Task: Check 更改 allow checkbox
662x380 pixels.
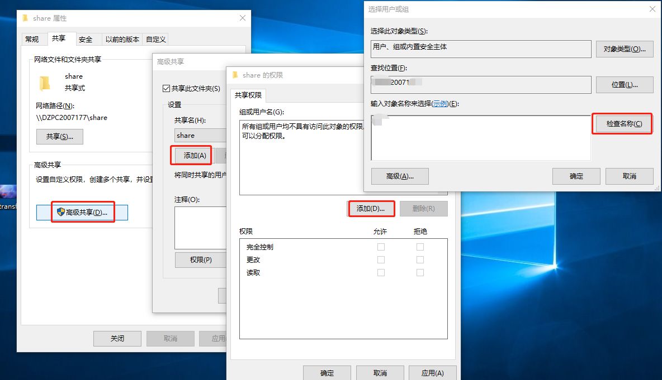Action: coord(381,260)
